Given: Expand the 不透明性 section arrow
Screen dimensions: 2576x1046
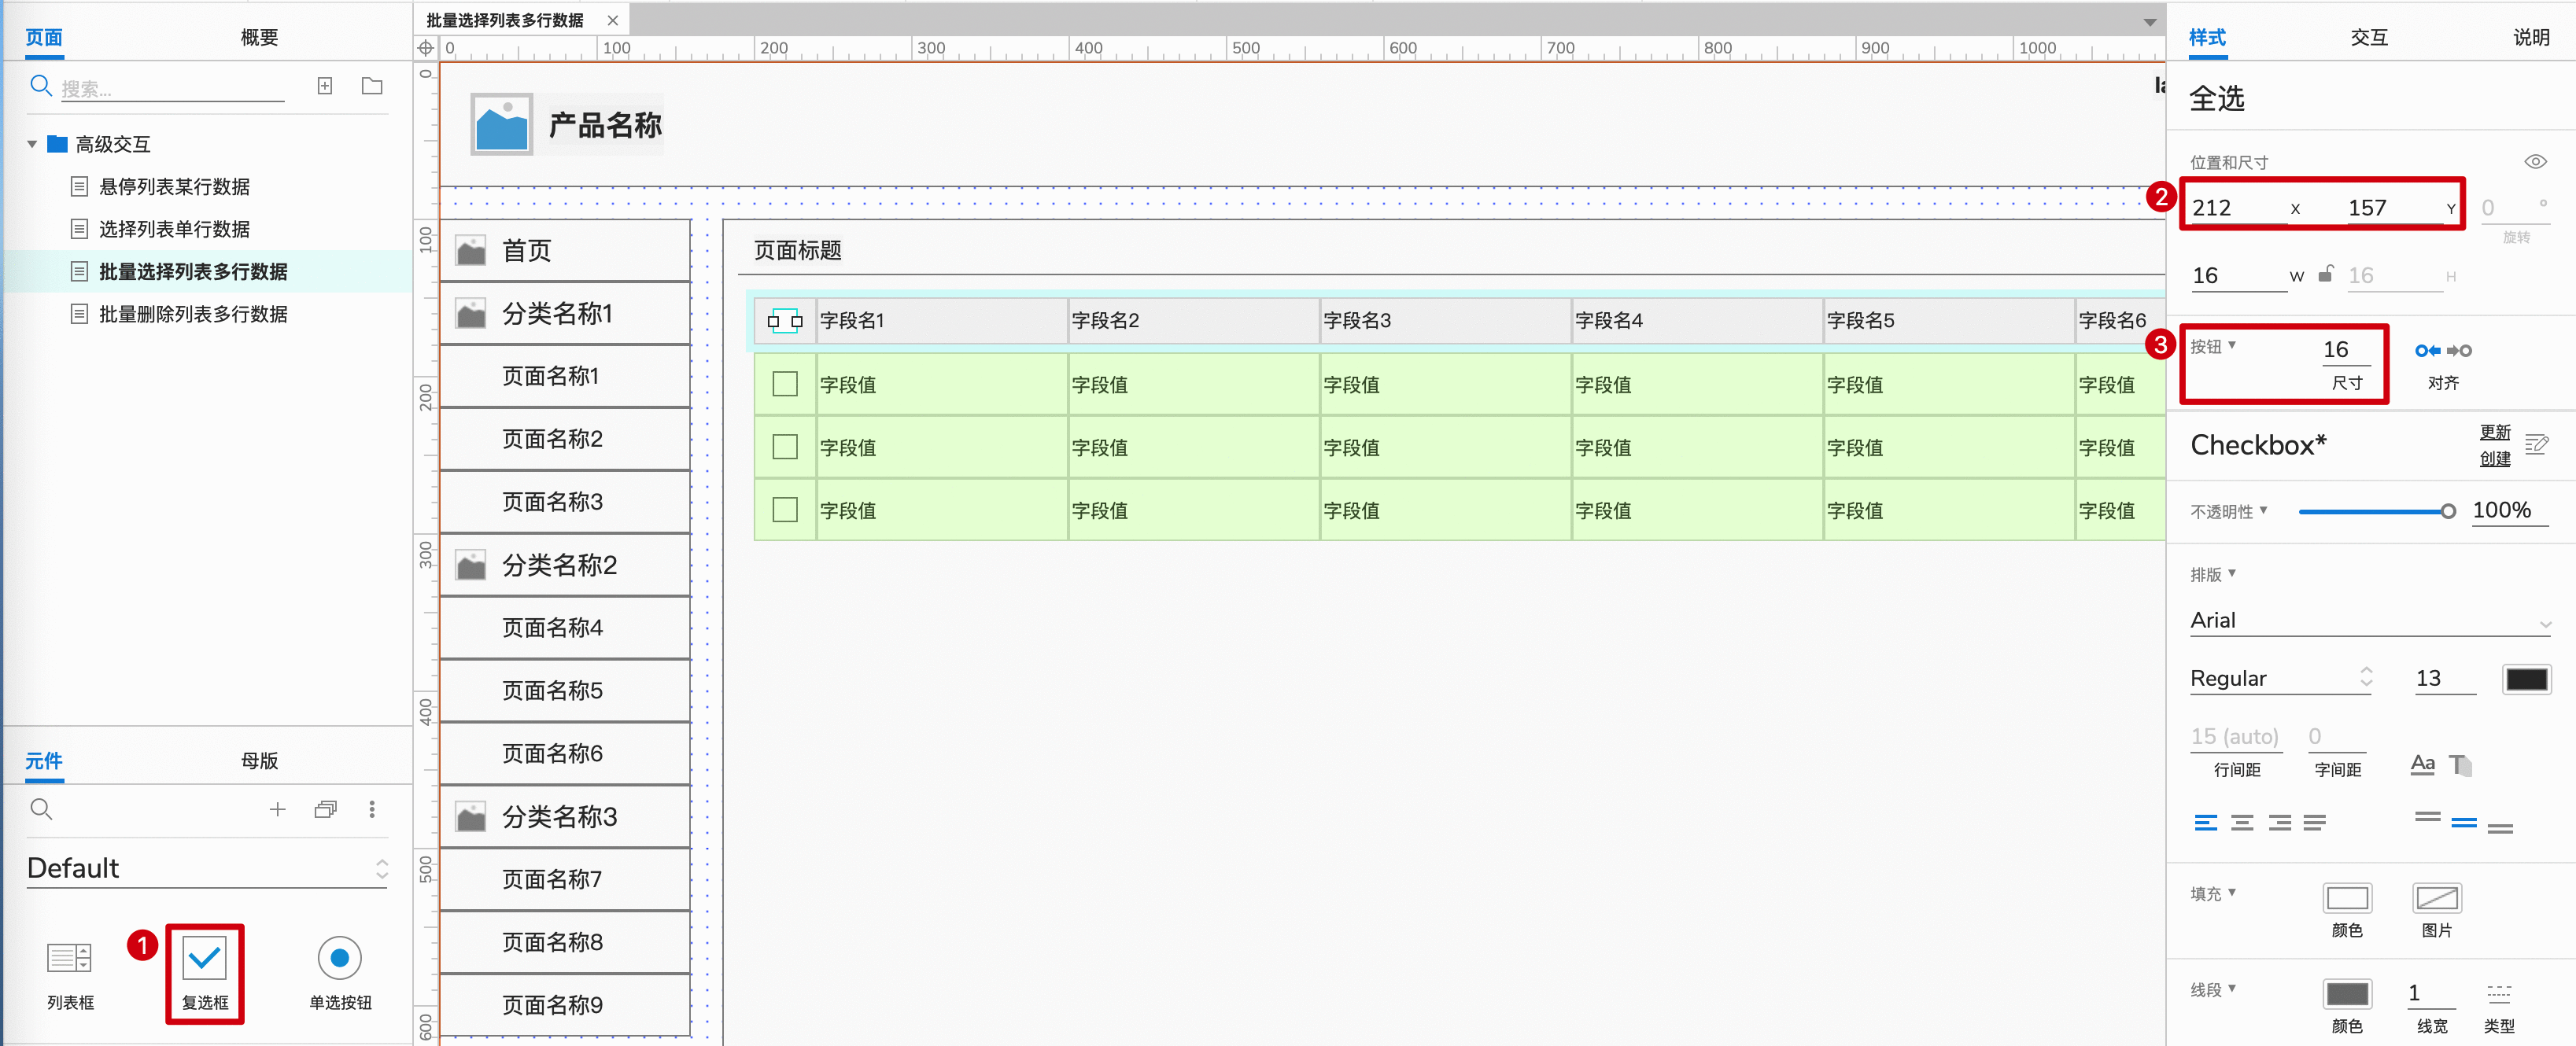Looking at the screenshot, I should [2264, 510].
